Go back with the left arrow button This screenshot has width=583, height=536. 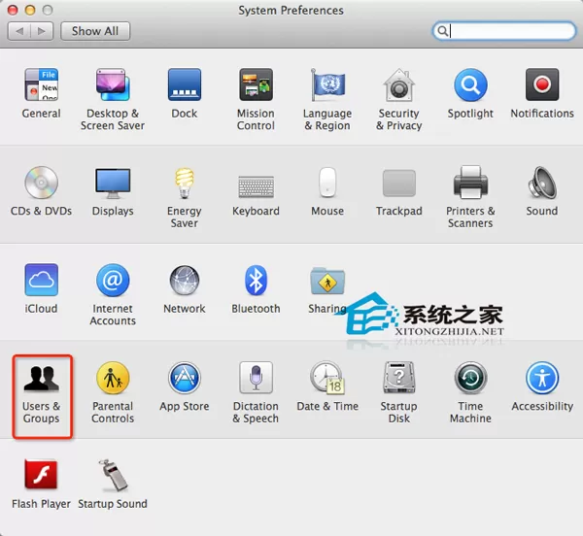(x=19, y=31)
